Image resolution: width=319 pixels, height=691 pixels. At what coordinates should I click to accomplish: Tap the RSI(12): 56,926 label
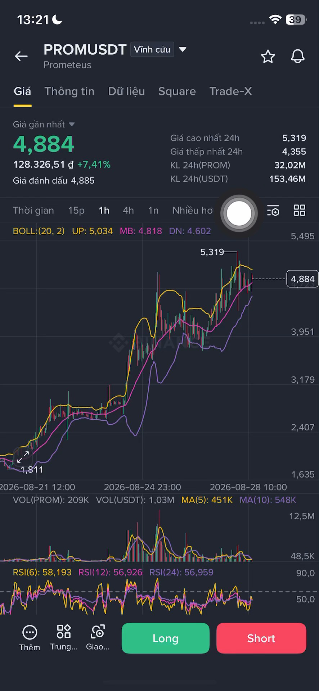[x=111, y=572]
